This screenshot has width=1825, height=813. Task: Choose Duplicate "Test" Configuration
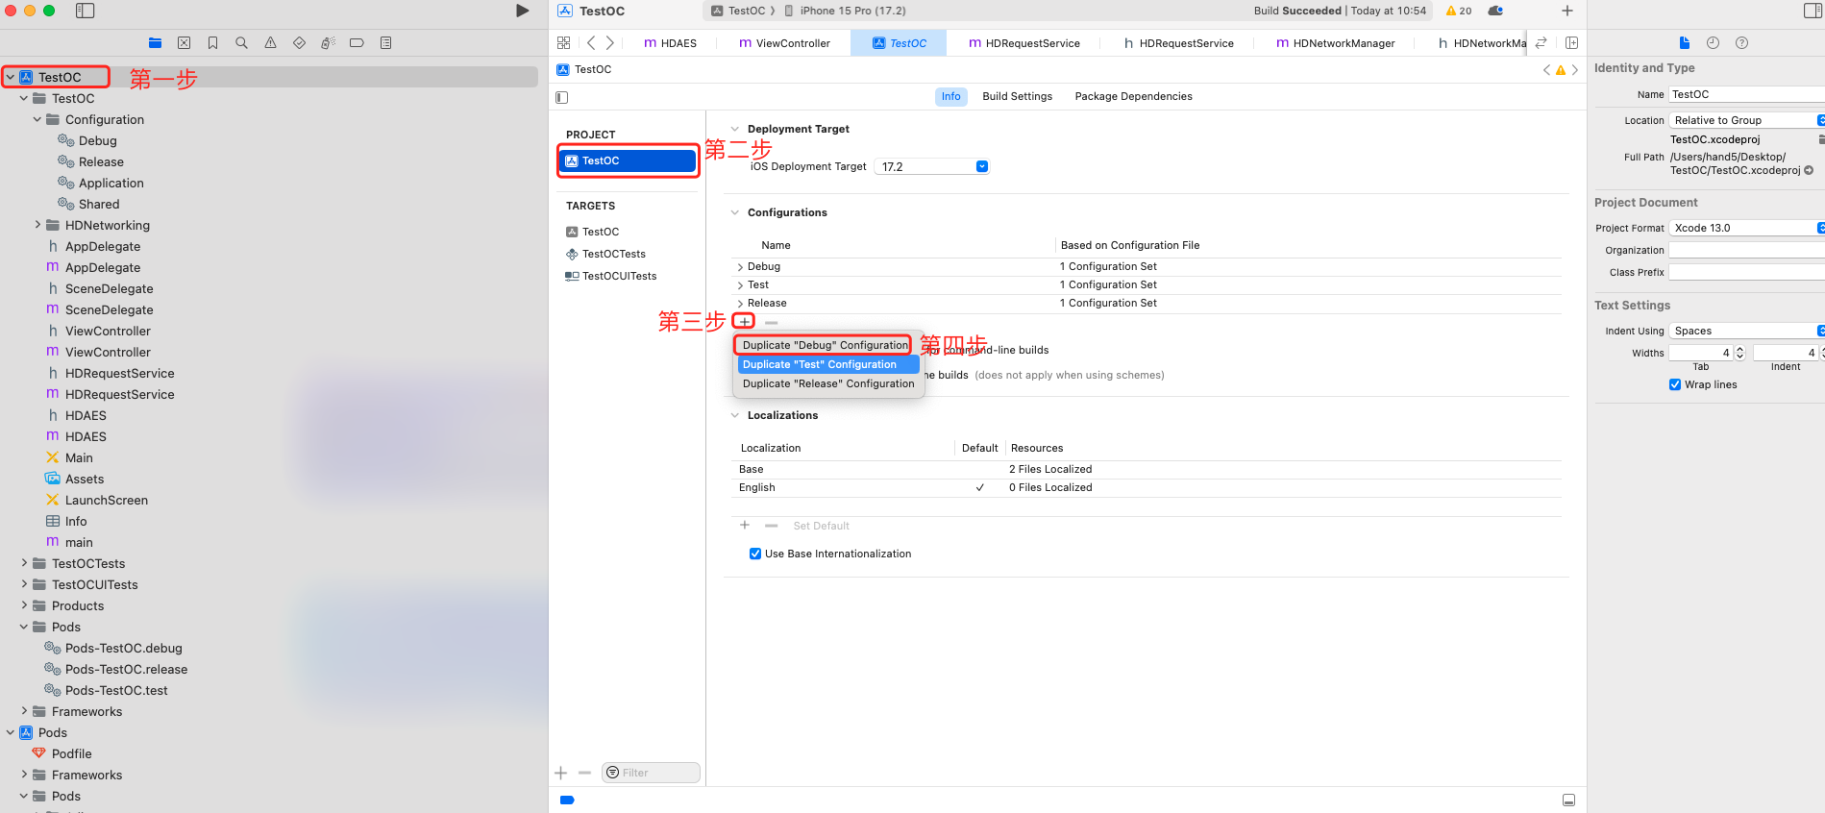pyautogui.click(x=828, y=364)
